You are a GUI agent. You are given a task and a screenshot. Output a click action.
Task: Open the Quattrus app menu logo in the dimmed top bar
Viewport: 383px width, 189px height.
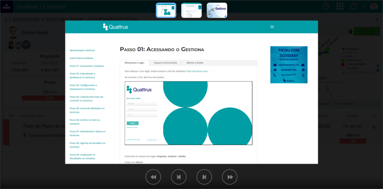(x=7, y=7)
